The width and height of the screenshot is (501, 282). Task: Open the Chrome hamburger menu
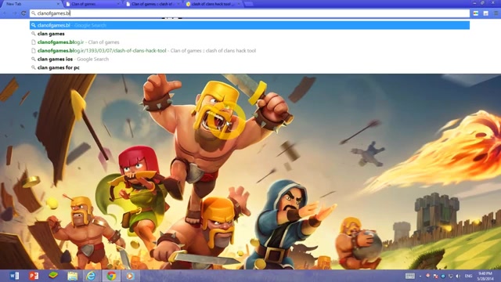coord(496,13)
